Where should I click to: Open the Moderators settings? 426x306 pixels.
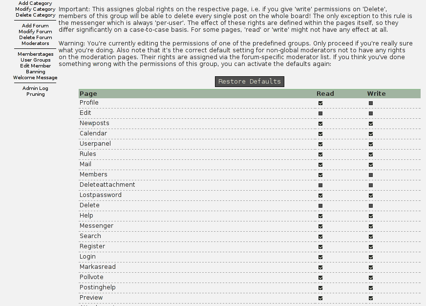[35, 43]
